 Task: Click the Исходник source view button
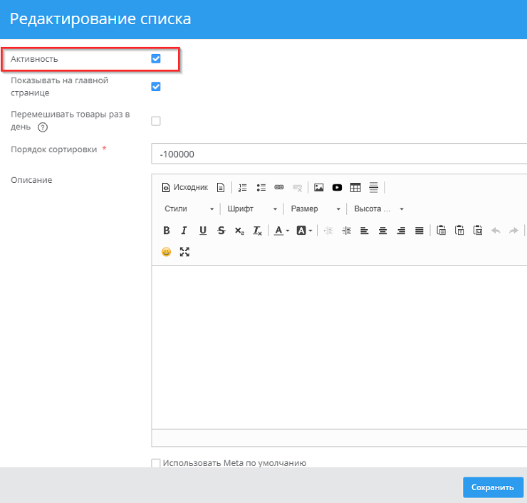pyautogui.click(x=185, y=188)
